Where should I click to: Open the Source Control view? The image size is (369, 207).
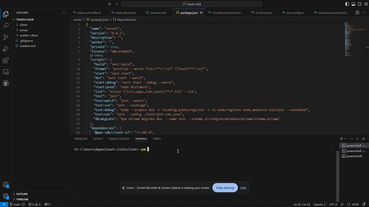(x=6, y=37)
